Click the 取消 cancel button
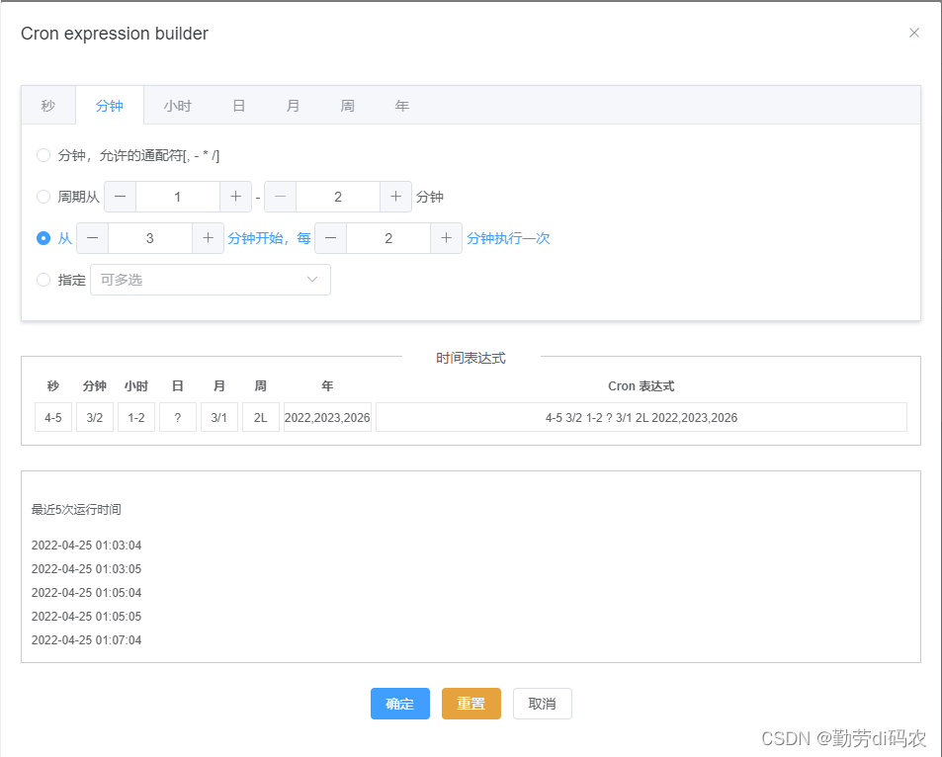 [x=542, y=704]
